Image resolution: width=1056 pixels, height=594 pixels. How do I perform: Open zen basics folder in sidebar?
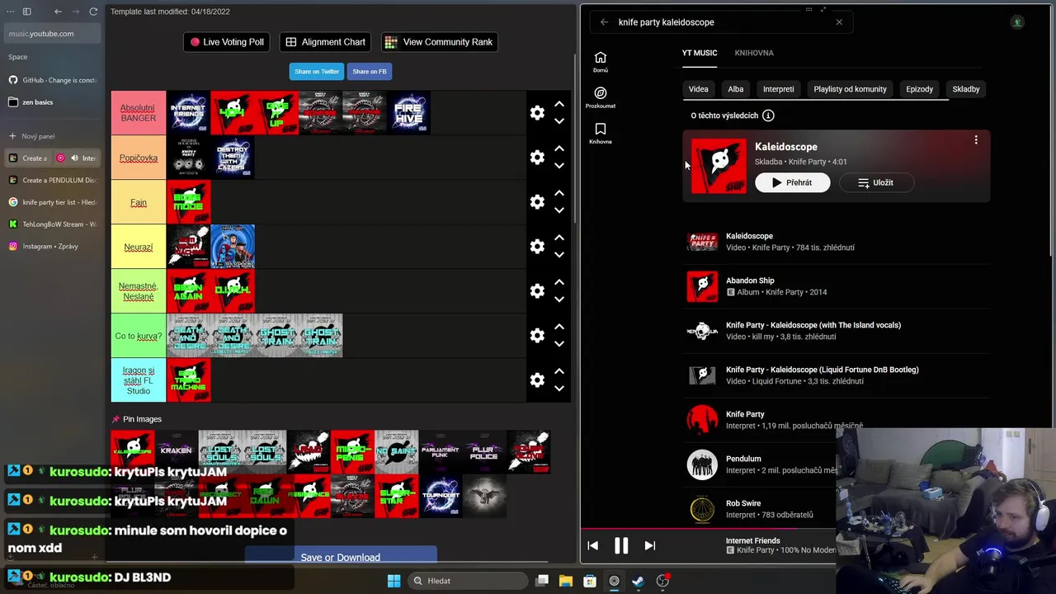point(52,102)
